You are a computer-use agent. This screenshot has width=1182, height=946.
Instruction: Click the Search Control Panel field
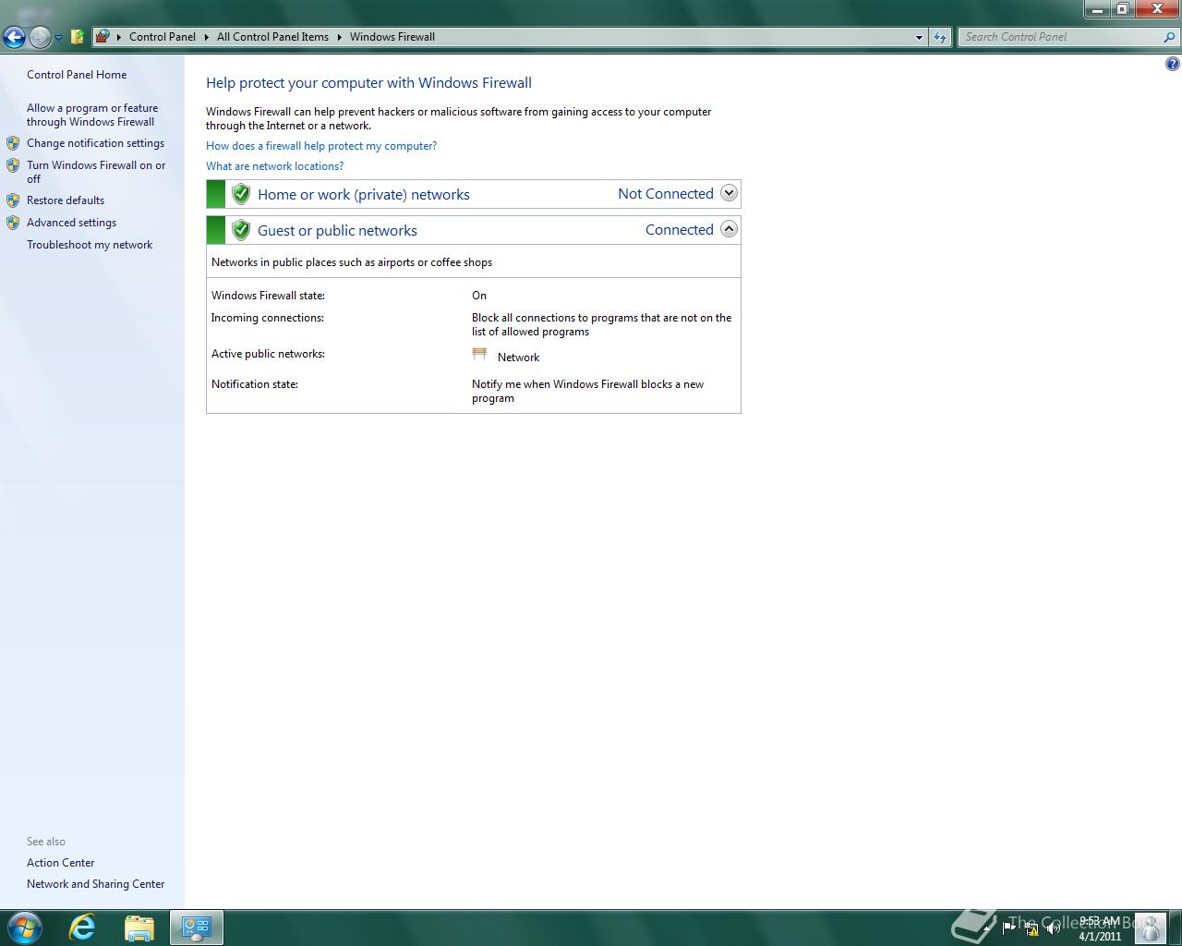tap(1060, 37)
